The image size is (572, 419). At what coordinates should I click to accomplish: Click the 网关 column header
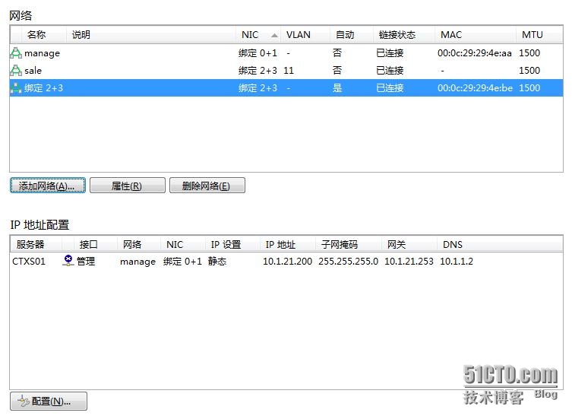tap(409, 244)
